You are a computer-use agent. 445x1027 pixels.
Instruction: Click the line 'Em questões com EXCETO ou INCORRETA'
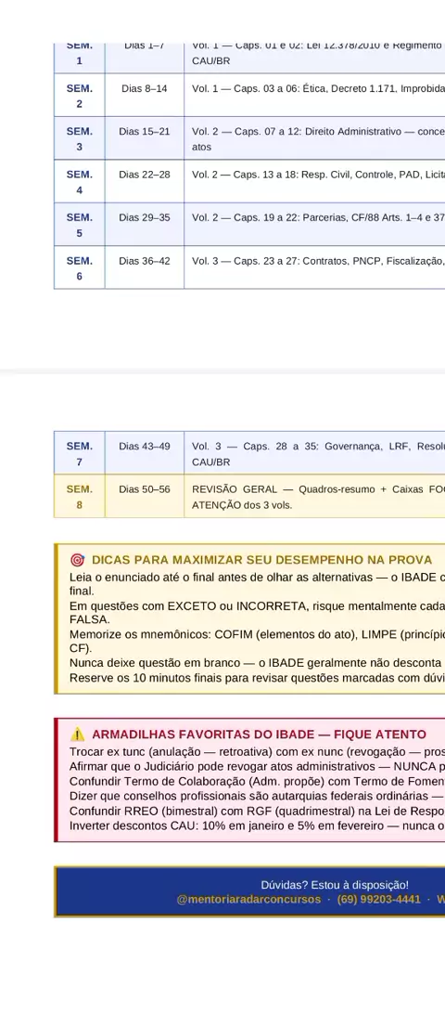(257, 613)
